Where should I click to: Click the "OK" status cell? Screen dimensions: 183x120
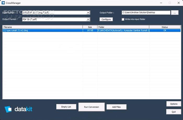coord(165,31)
